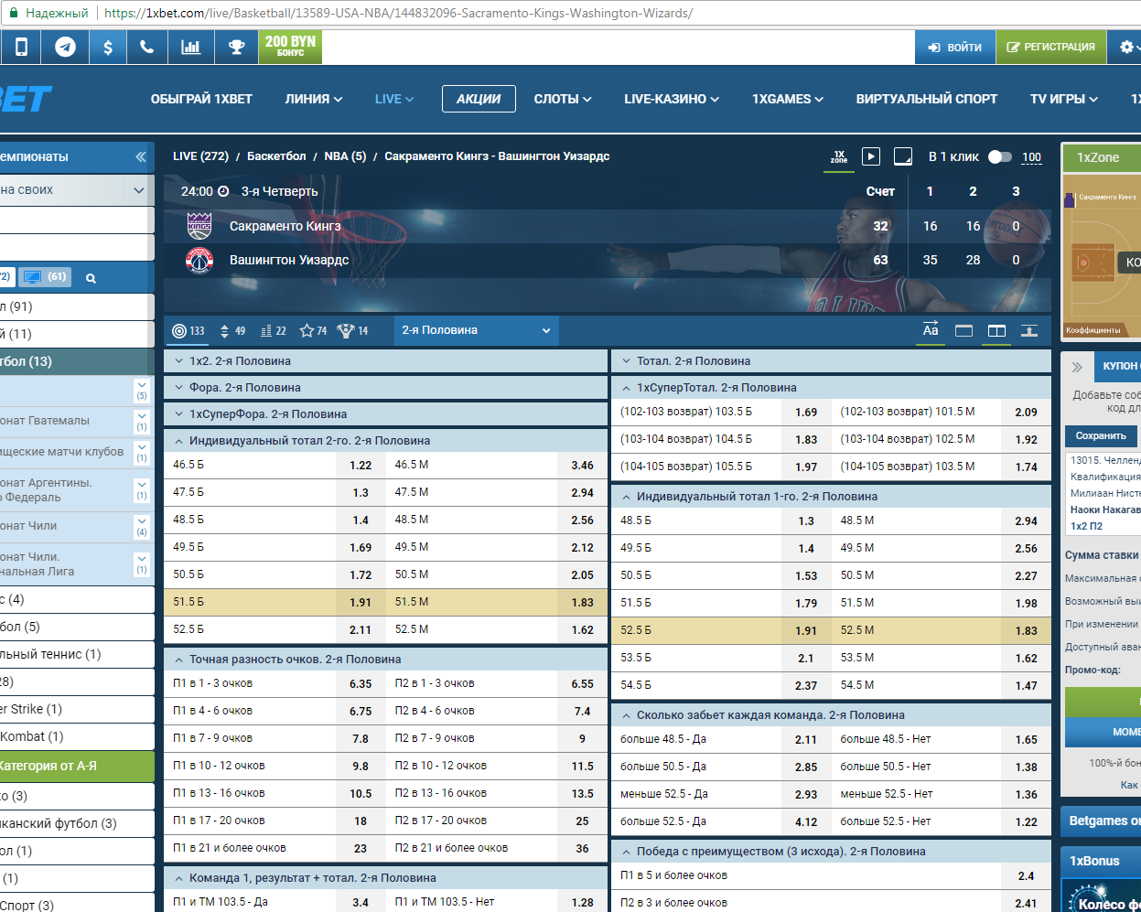Select П1 в 1 - 3 очков odds 6.35
Viewport: 1141px width, 912px height.
[x=361, y=683]
